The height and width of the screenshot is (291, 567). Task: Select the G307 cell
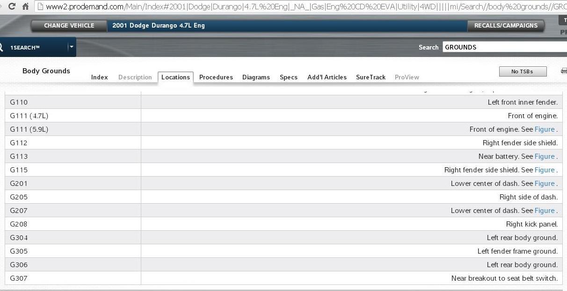pyautogui.click(x=73, y=278)
